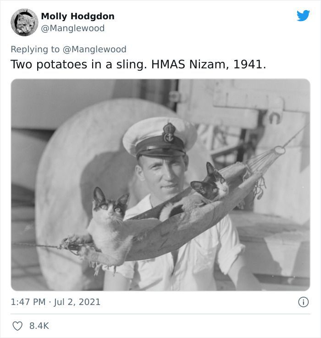This screenshot has width=321, height=338.
Task: Click the Twitter bird logo
Action: tap(303, 16)
